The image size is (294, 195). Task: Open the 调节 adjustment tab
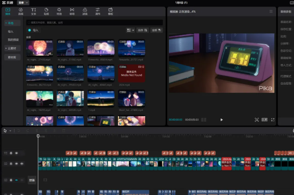pyautogui.click(x=98, y=11)
